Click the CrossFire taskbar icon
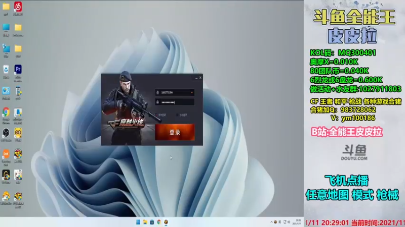Viewport: 405px width, 227px height. click(166, 222)
